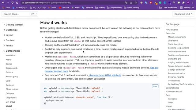Jump to Embedding YouTube videos section
This screenshot has width=196, height=110.
(181, 84)
